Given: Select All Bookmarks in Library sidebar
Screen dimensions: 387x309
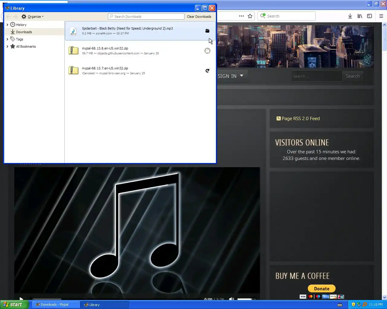Looking at the screenshot, I should [x=26, y=46].
